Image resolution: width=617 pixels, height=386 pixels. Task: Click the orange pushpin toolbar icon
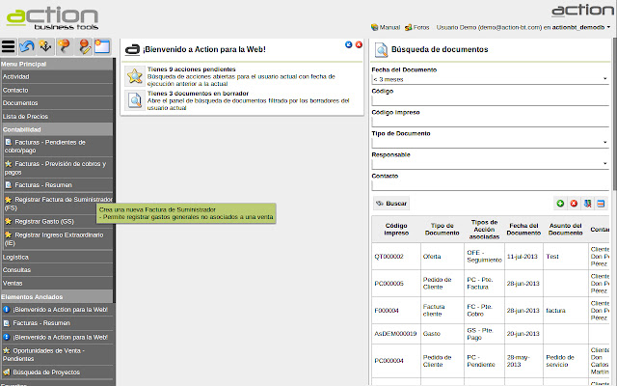click(65, 47)
